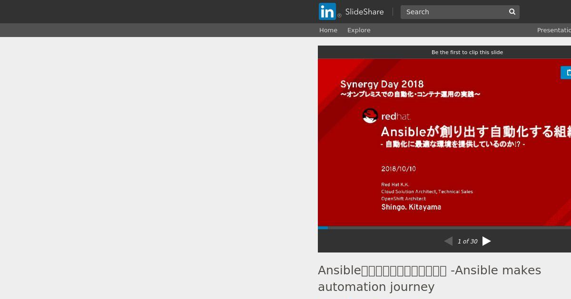Click the Ansible makes automation journey title
Screen dimensions: 571x299
(x=429, y=278)
